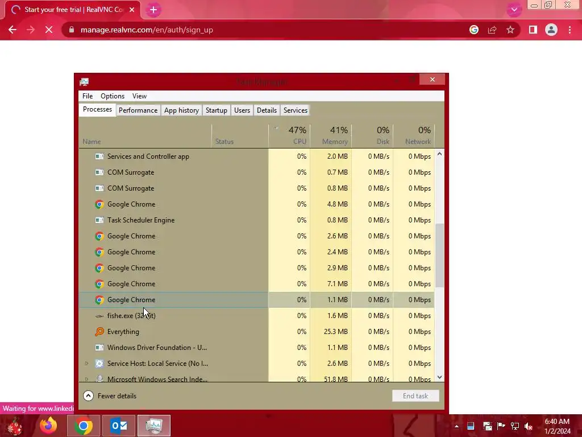This screenshot has height=437, width=582.
Task: Switch to the Services tab
Action: (296, 110)
